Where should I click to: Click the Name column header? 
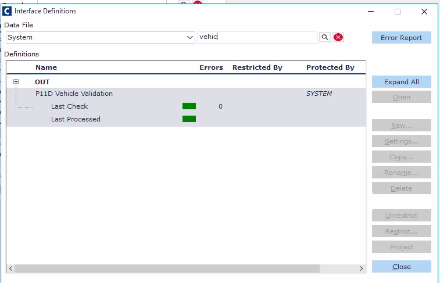coord(46,67)
